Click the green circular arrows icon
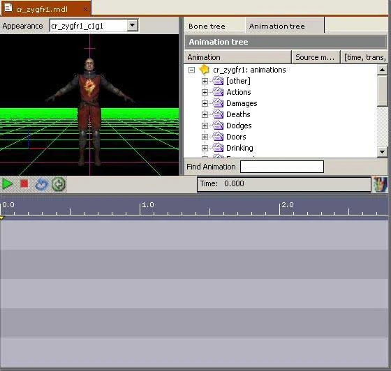The width and height of the screenshot is (391, 371). pos(59,184)
